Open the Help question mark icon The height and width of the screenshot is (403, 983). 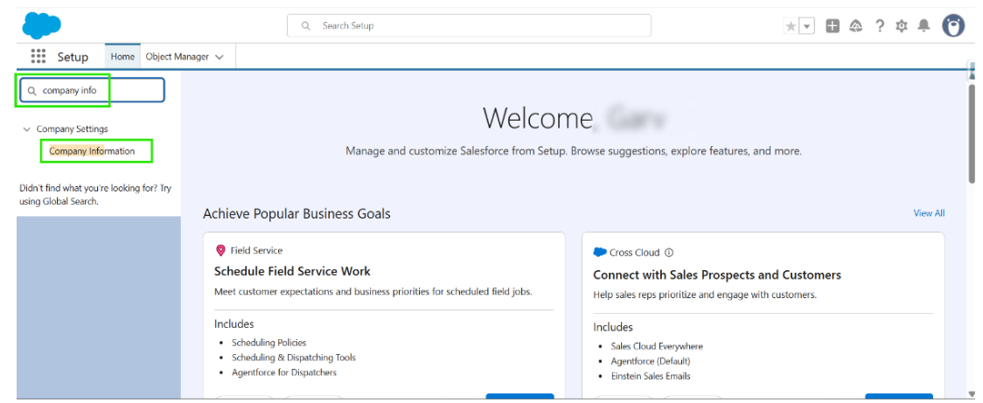pos(880,26)
